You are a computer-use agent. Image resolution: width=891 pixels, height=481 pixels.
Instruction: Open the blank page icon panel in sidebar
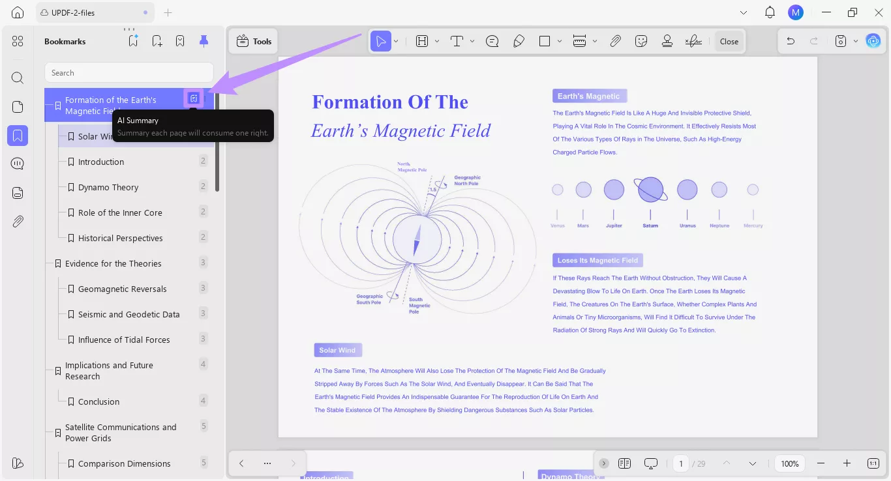[x=18, y=107]
